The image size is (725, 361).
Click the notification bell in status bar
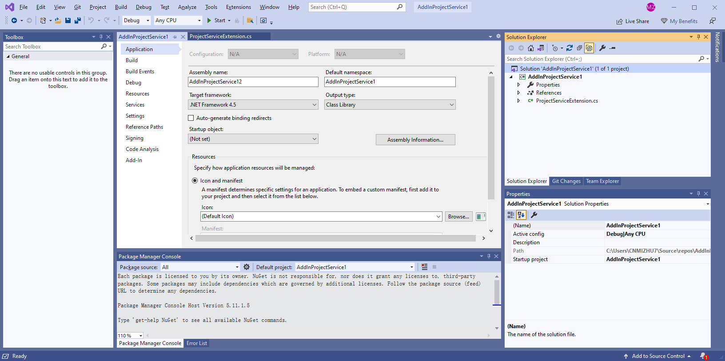(704, 356)
